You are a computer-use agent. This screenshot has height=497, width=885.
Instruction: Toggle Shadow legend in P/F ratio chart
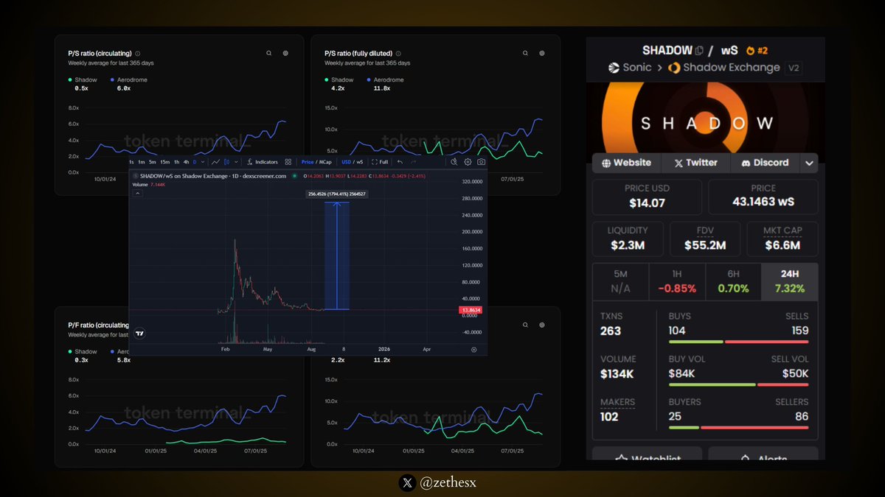(83, 352)
